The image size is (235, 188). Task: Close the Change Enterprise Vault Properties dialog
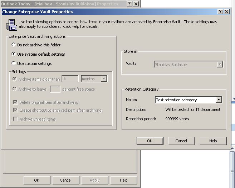click(x=226, y=12)
